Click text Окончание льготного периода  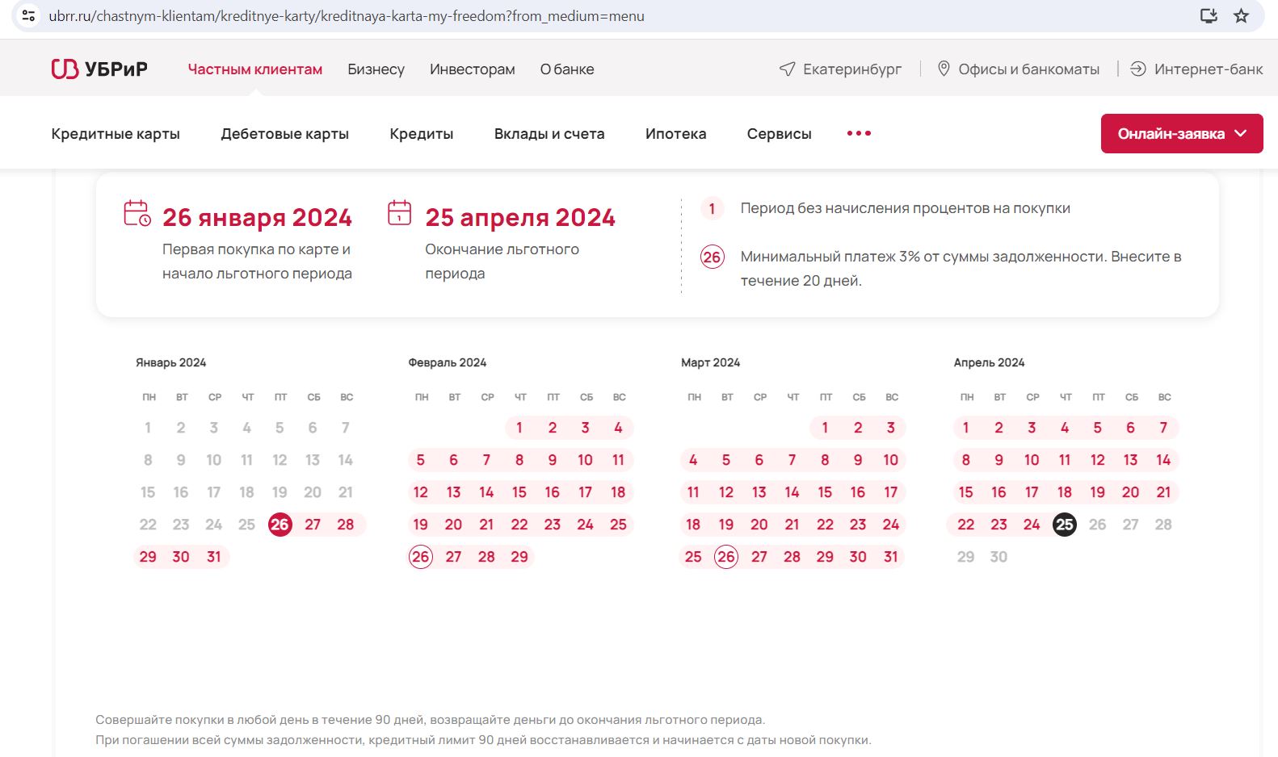pos(502,261)
